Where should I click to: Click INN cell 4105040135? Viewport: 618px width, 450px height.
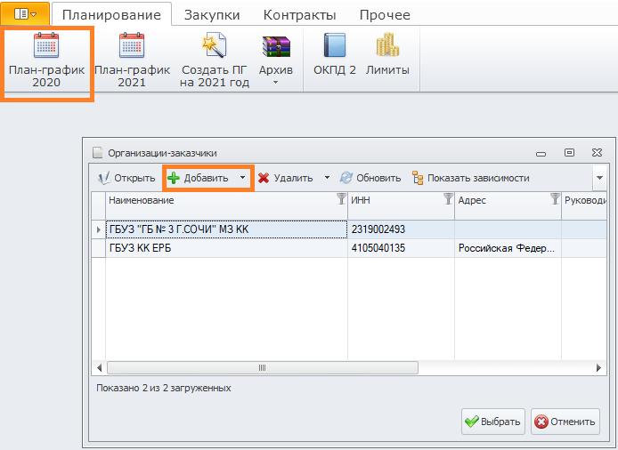tap(401, 248)
